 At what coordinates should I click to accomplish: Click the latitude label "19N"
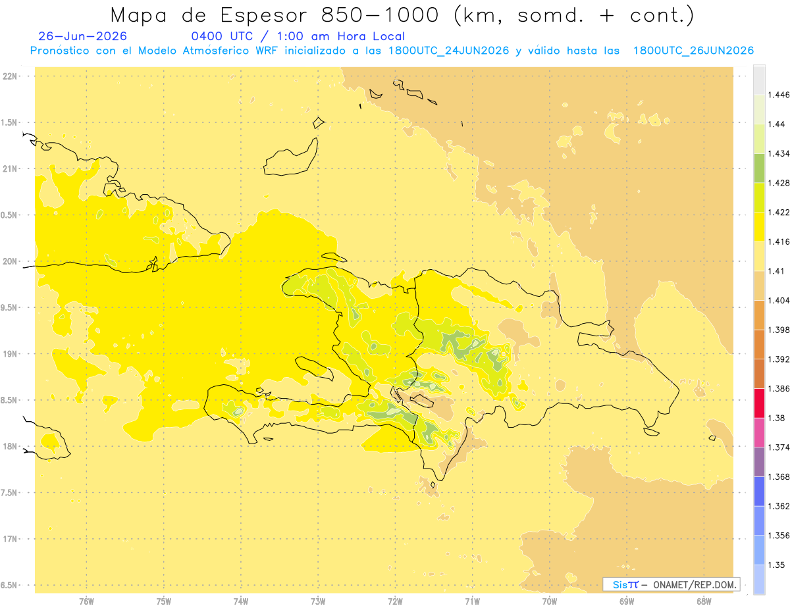click(10, 353)
